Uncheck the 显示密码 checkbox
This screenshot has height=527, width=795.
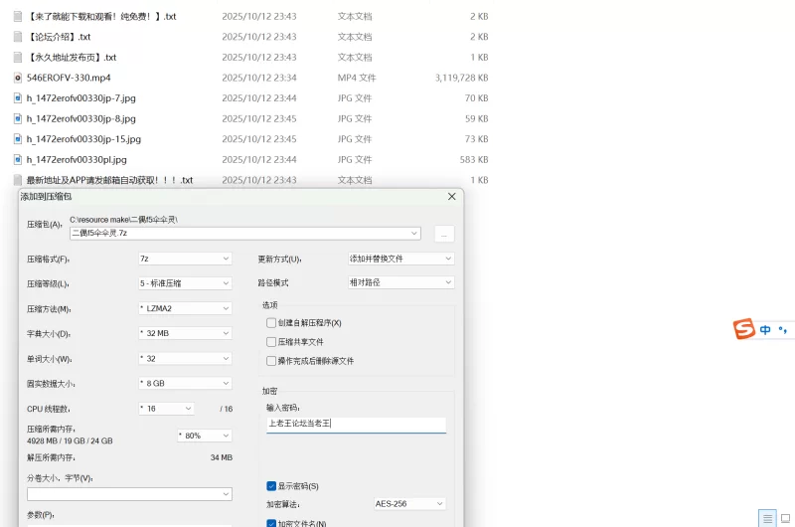click(x=271, y=486)
